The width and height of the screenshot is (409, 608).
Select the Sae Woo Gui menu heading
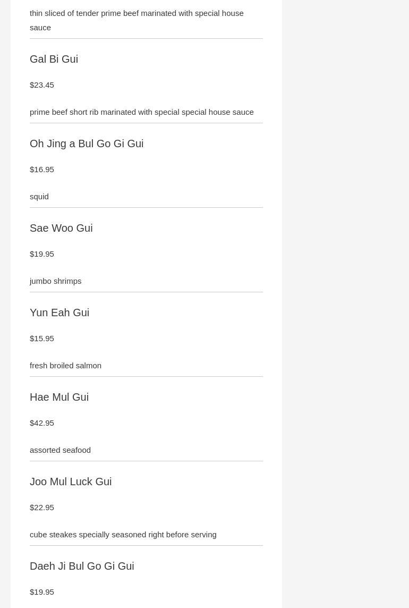point(61,228)
